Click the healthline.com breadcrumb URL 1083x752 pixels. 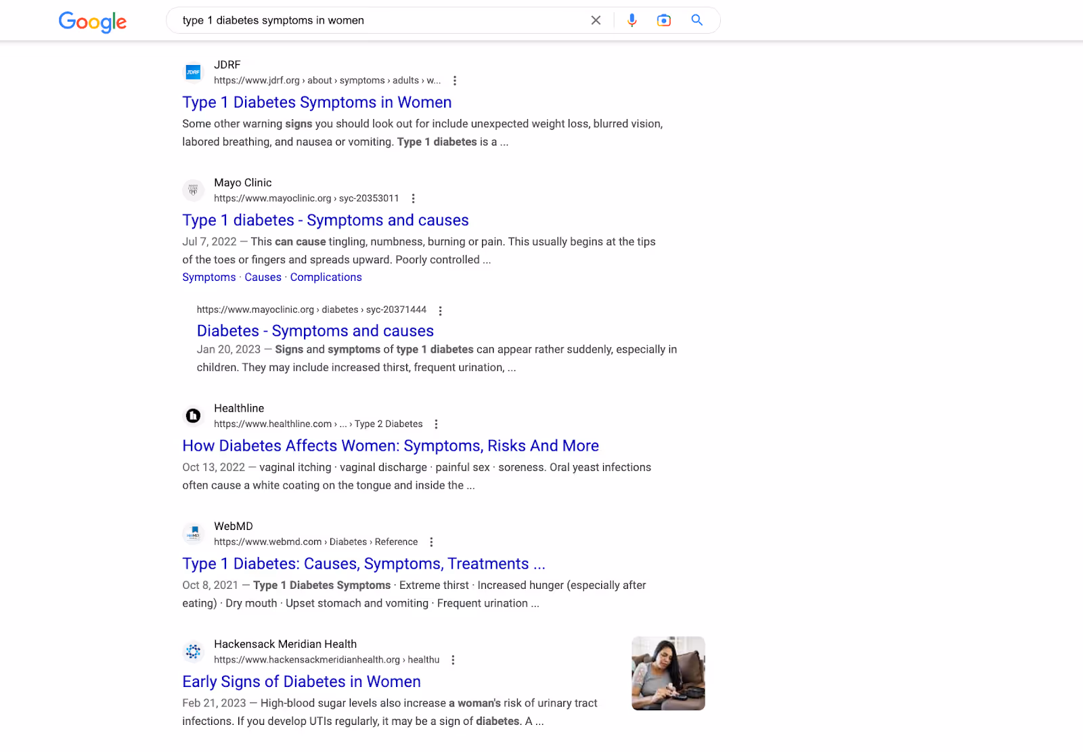point(318,424)
